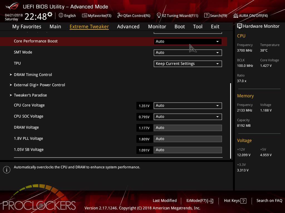Image resolution: width=285 pixels, height=213 pixels.
Task: Click the Hot Keys question mark icon
Action: [243, 201]
